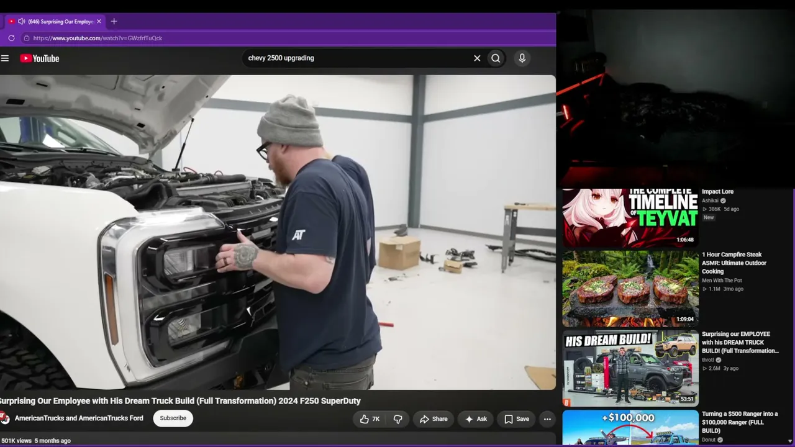Screen dimensions: 795x447
Task: Open AmericanTrucks and AmericanTrucks Ford channel name
Action: (x=79, y=418)
